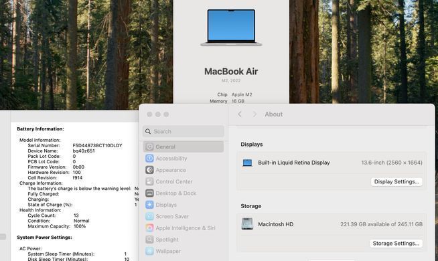438x261 pixels.
Task: Click 'System Power Settings:' heading
Action: [44, 238]
